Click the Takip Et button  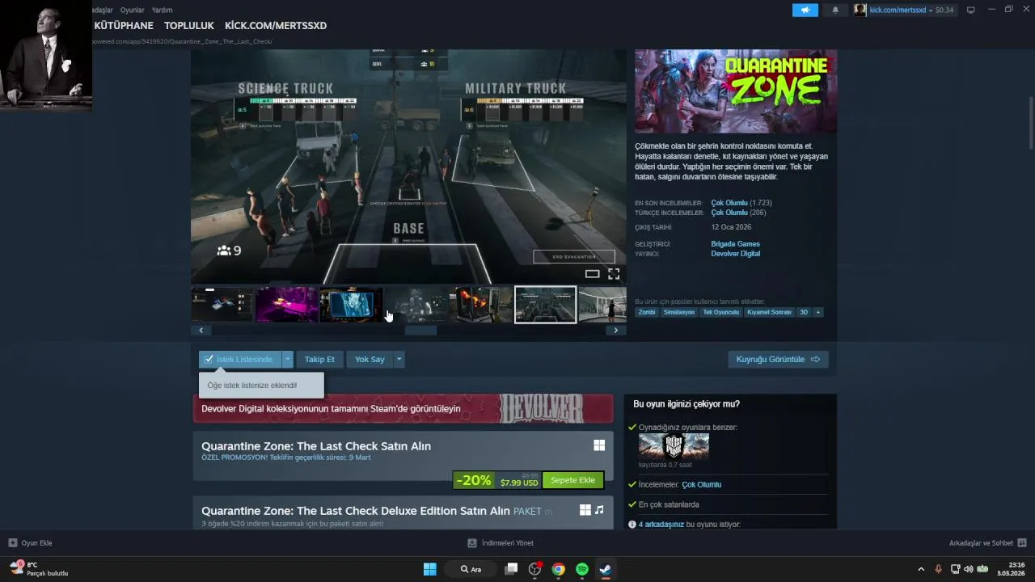(319, 359)
